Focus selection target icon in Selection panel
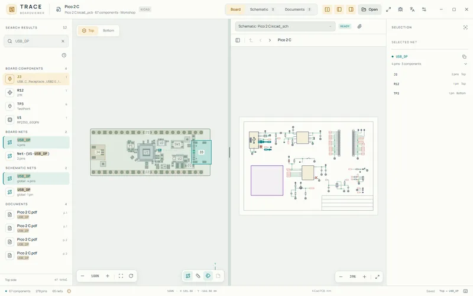 (465, 27)
